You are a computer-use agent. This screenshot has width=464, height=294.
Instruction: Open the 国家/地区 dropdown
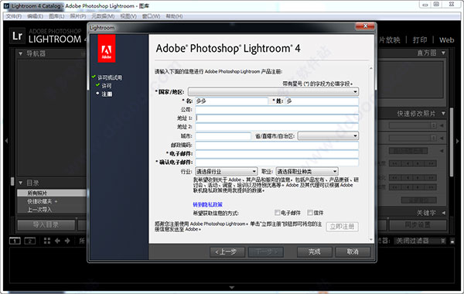coord(273,92)
